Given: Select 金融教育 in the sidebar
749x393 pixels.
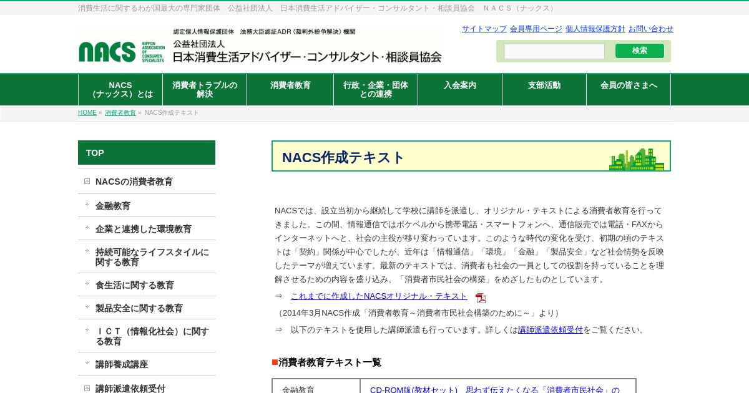Looking at the screenshot, I should (x=113, y=206).
